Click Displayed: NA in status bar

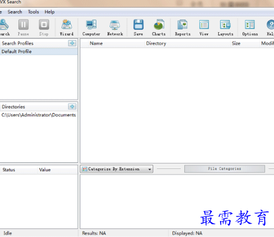[x=187, y=233]
